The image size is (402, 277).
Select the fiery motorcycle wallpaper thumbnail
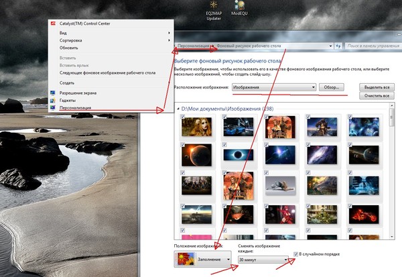click(364, 215)
